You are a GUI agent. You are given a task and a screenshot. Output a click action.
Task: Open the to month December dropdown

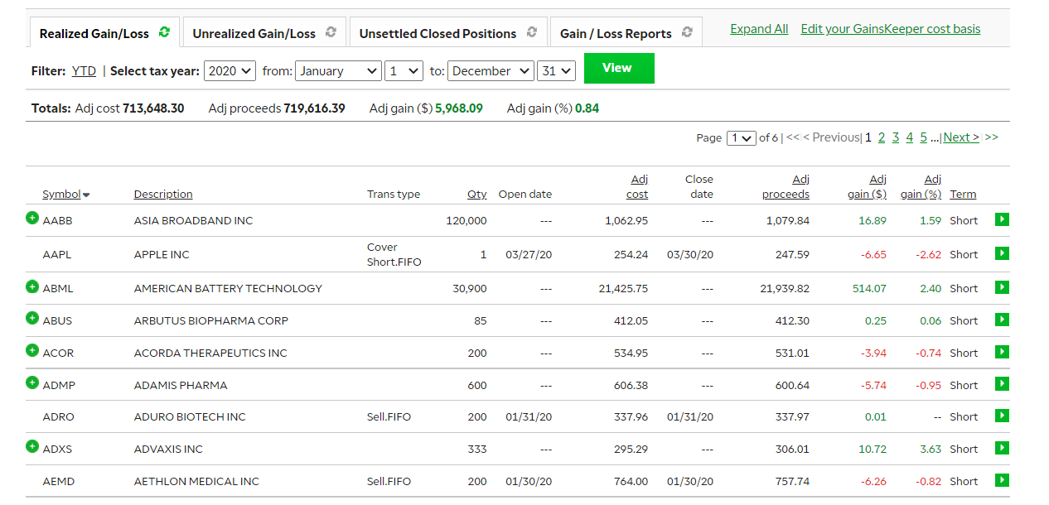pyautogui.click(x=491, y=71)
